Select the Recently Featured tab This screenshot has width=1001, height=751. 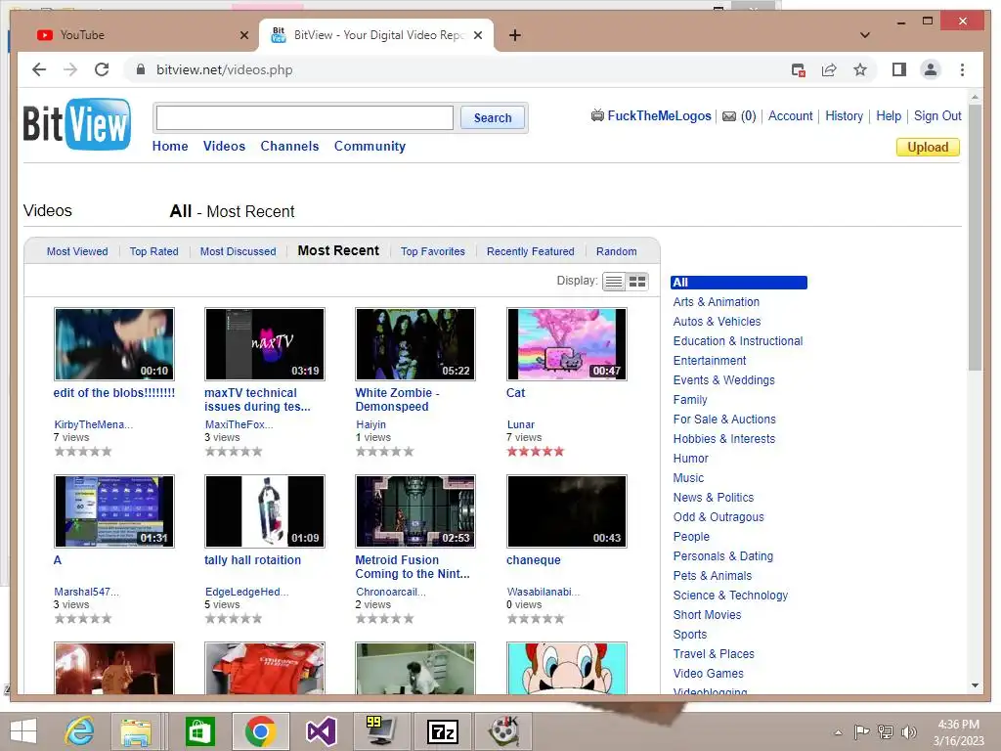click(531, 251)
